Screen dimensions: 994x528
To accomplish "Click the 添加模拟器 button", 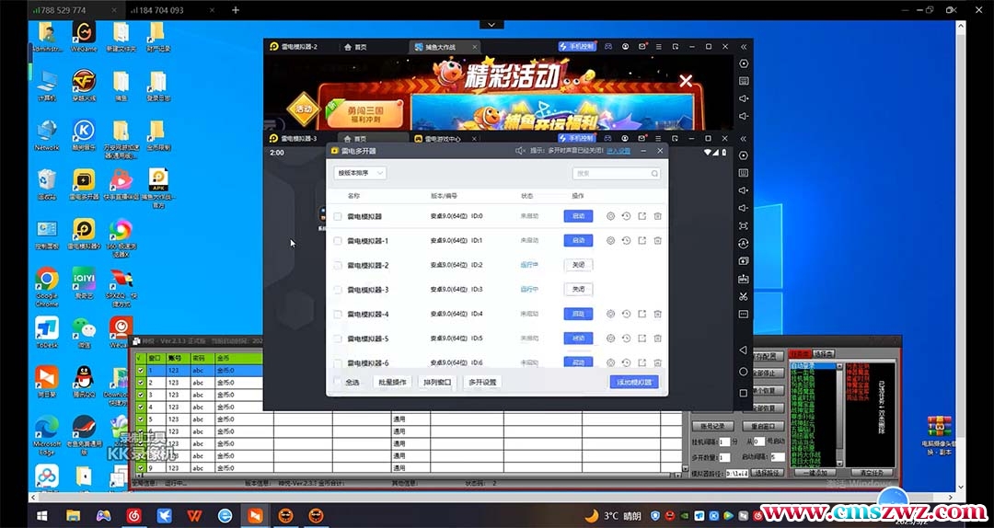I will click(633, 382).
